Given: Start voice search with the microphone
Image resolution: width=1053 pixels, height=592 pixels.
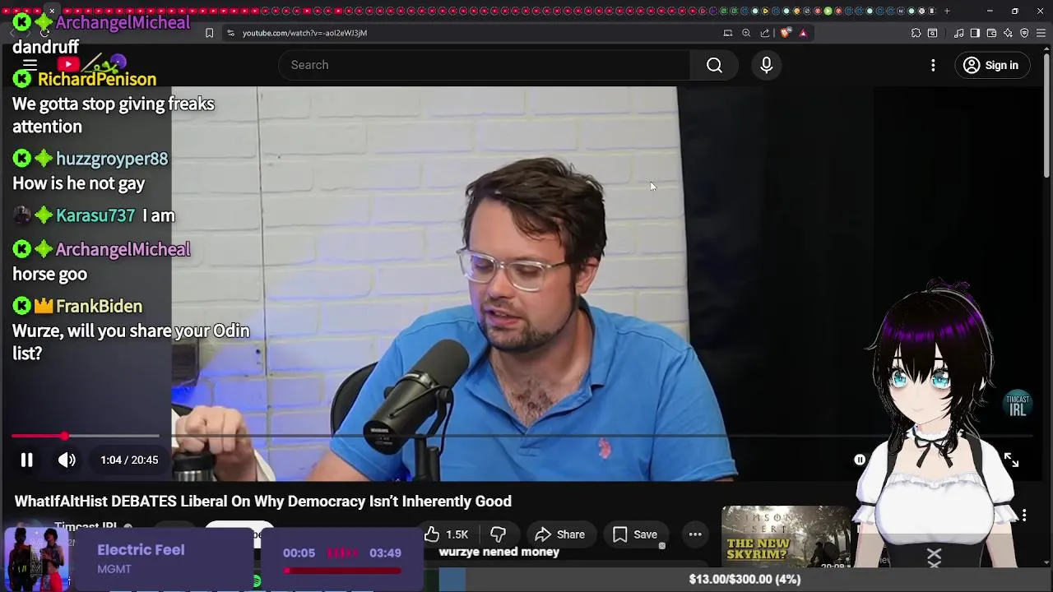Looking at the screenshot, I should tap(767, 65).
